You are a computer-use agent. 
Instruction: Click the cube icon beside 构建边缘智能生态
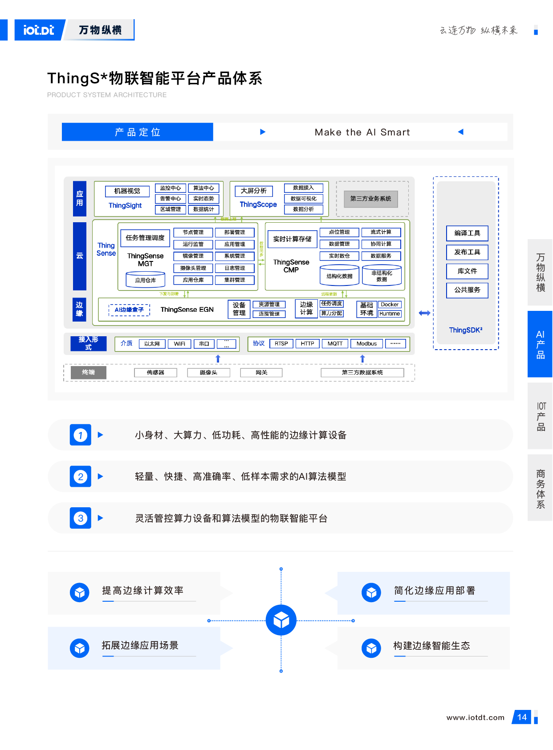coord(371,648)
